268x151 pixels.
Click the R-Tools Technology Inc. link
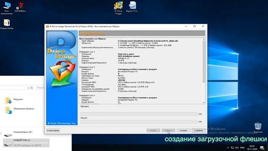tap(62, 123)
